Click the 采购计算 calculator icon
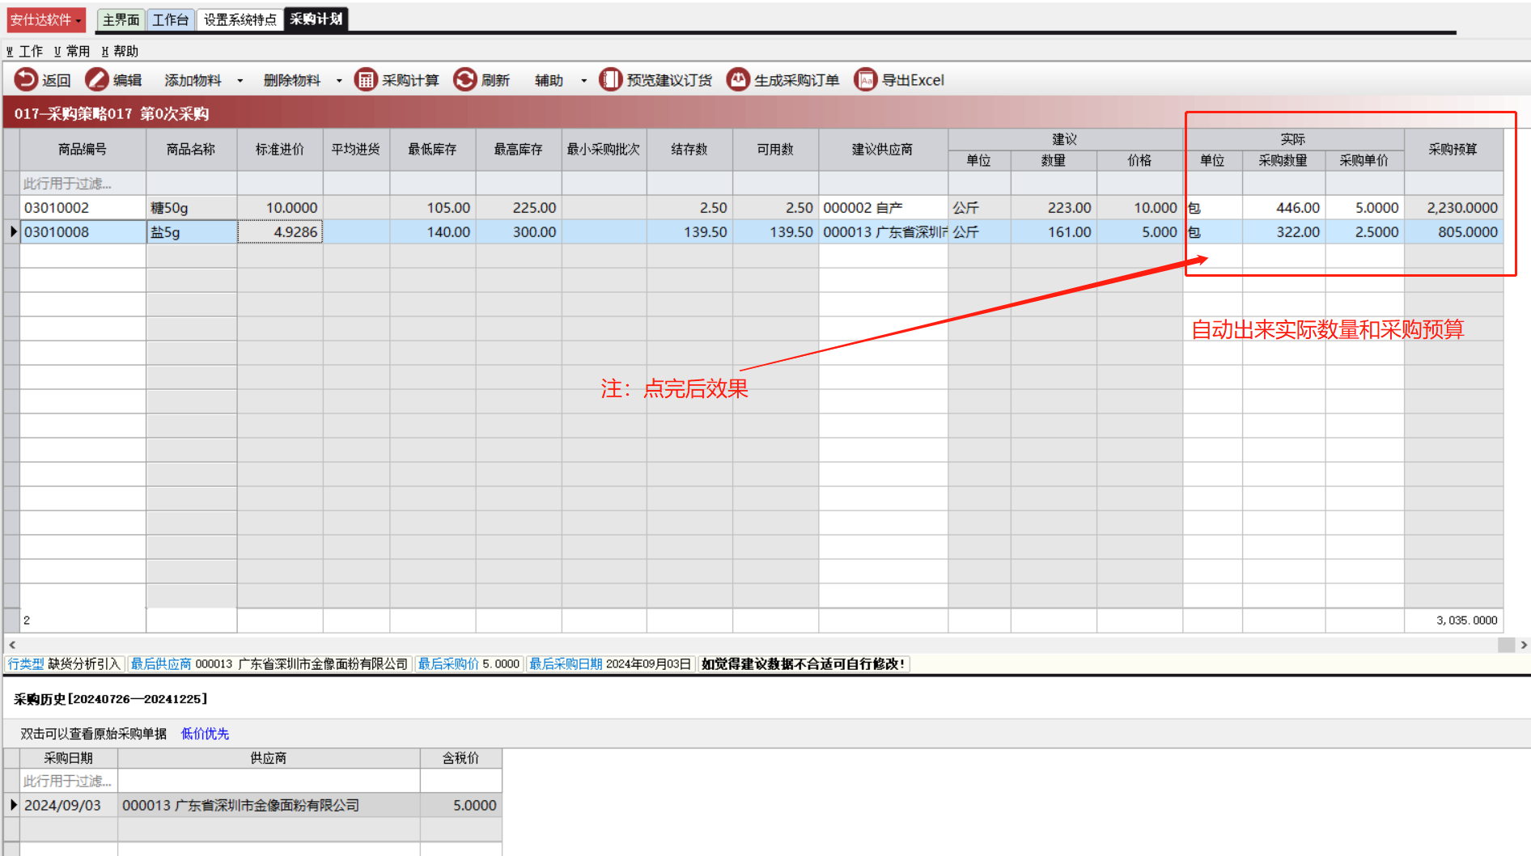Image resolution: width=1531 pixels, height=856 pixels. (366, 79)
